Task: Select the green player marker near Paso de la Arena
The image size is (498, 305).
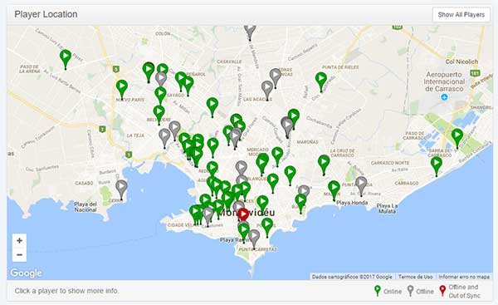Action: [66, 59]
